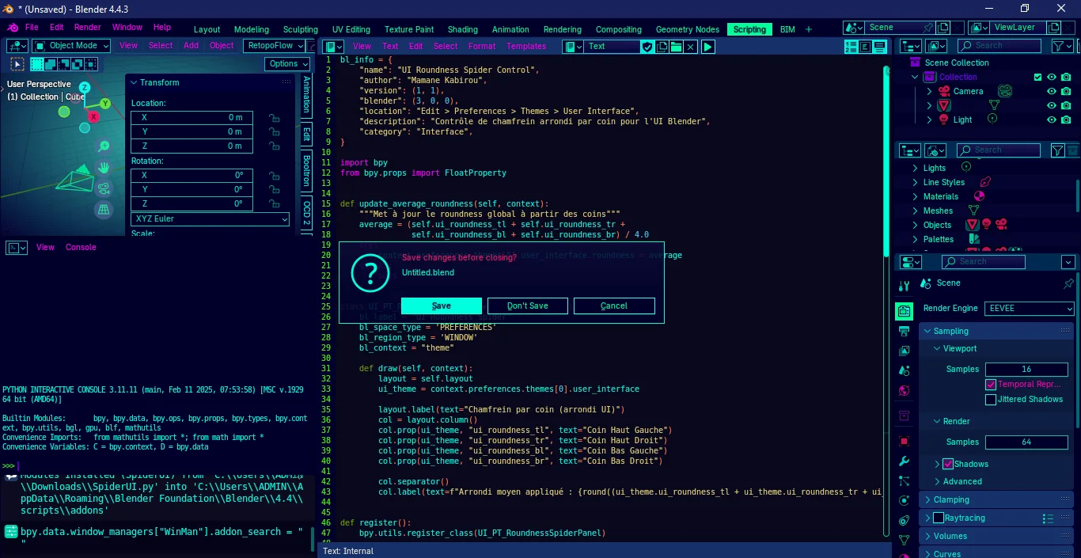Disable Light in renders via camera icon
This screenshot has height=558, width=1081.
coord(1066,120)
